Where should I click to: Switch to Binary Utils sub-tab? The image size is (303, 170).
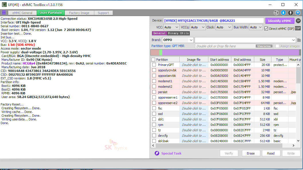(x=178, y=33)
